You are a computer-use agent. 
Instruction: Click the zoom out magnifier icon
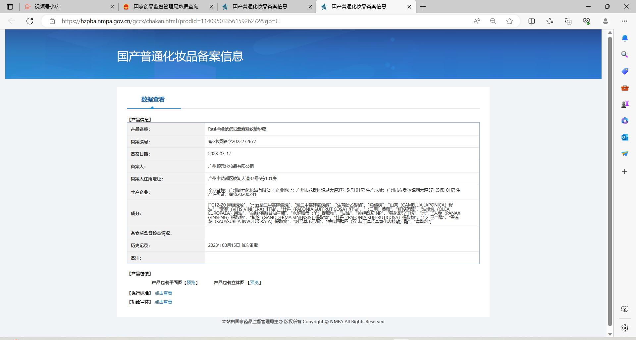point(493,21)
